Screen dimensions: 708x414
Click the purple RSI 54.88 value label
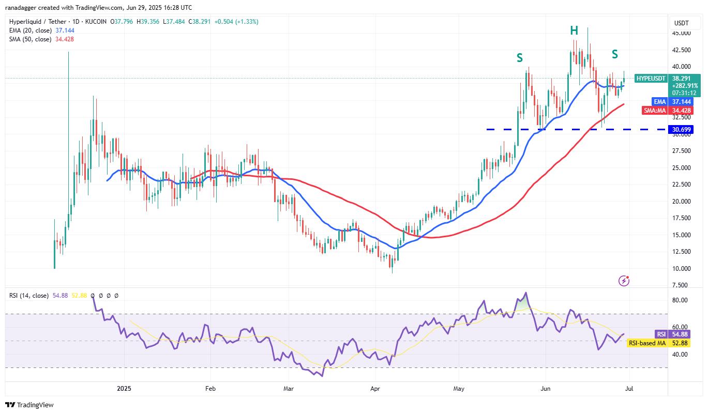coord(661,334)
